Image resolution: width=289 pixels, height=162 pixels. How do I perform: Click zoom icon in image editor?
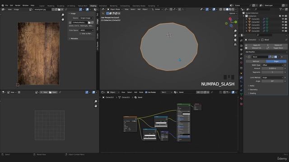63,15
